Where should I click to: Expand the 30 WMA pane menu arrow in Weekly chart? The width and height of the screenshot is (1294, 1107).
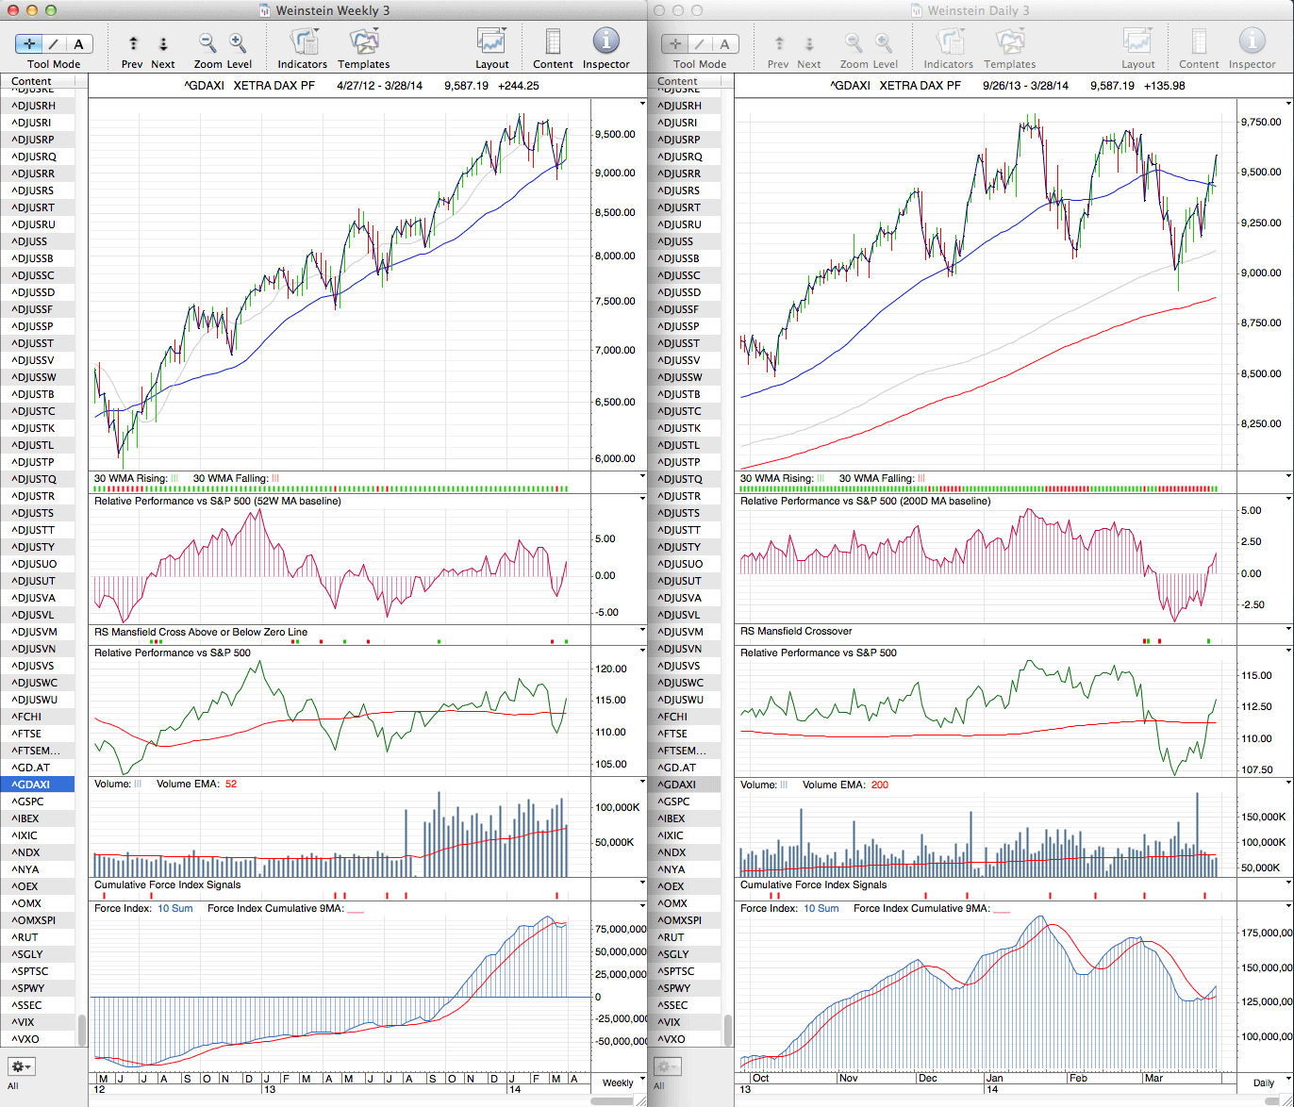pos(642,477)
